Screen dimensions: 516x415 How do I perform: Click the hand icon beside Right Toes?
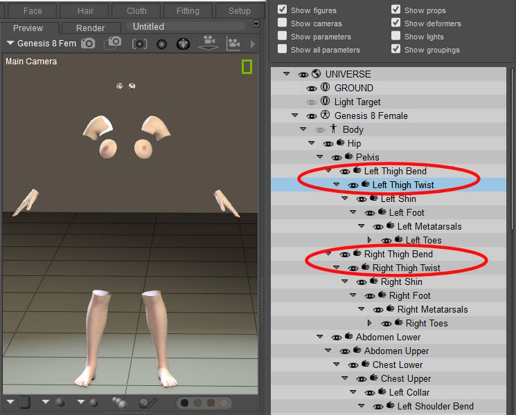point(399,323)
